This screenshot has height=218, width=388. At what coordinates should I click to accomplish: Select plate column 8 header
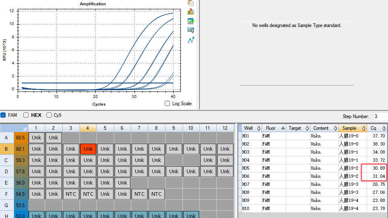pyautogui.click(x=156, y=128)
